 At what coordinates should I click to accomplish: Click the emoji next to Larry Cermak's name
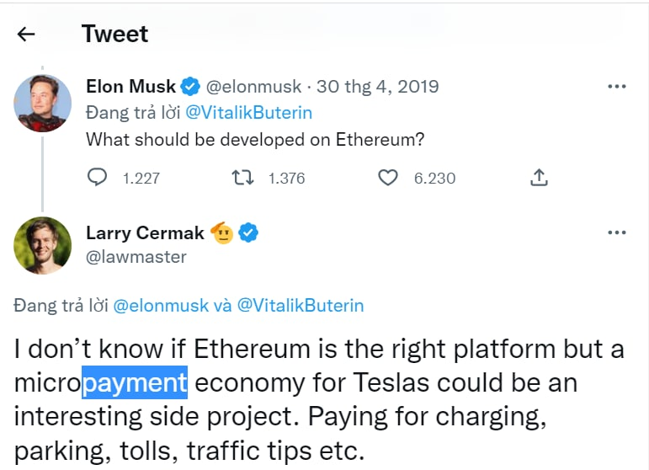(x=222, y=232)
